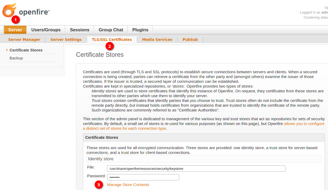Click the Certificate Stores panel header
This screenshot has width=328, height=190.
click(x=204, y=137)
